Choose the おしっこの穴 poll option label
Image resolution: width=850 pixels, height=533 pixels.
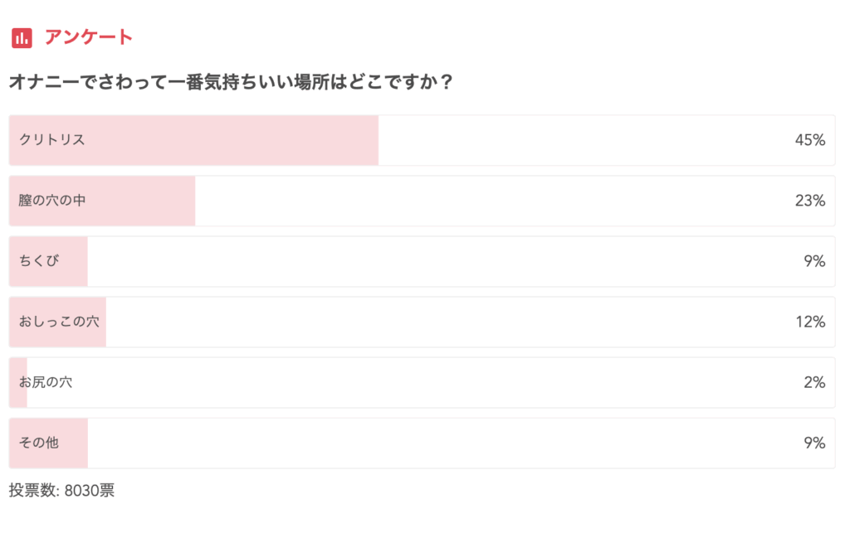(58, 322)
